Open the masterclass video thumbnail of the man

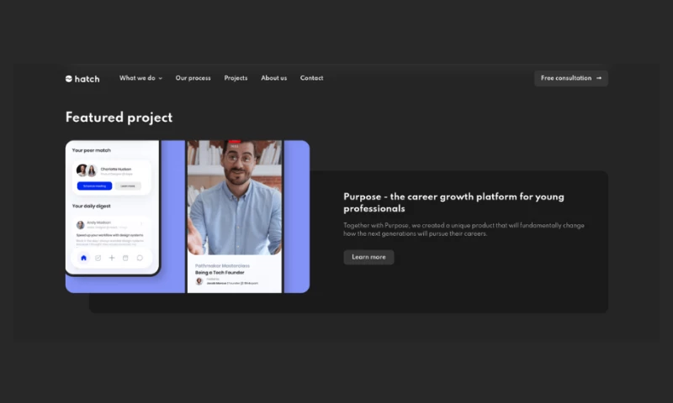pyautogui.click(x=234, y=197)
